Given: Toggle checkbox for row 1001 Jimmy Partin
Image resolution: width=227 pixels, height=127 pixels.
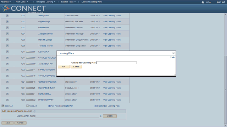Looking at the screenshot, I should 7,16.
